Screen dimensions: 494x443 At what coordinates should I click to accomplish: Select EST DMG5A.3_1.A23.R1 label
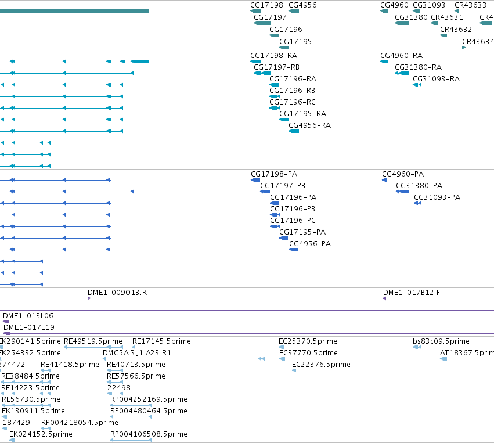(x=137, y=353)
